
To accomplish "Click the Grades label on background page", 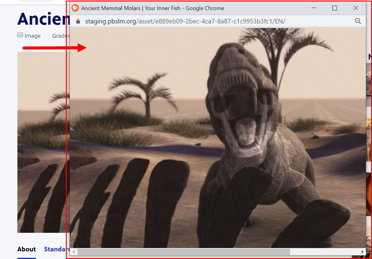I will tap(61, 36).
